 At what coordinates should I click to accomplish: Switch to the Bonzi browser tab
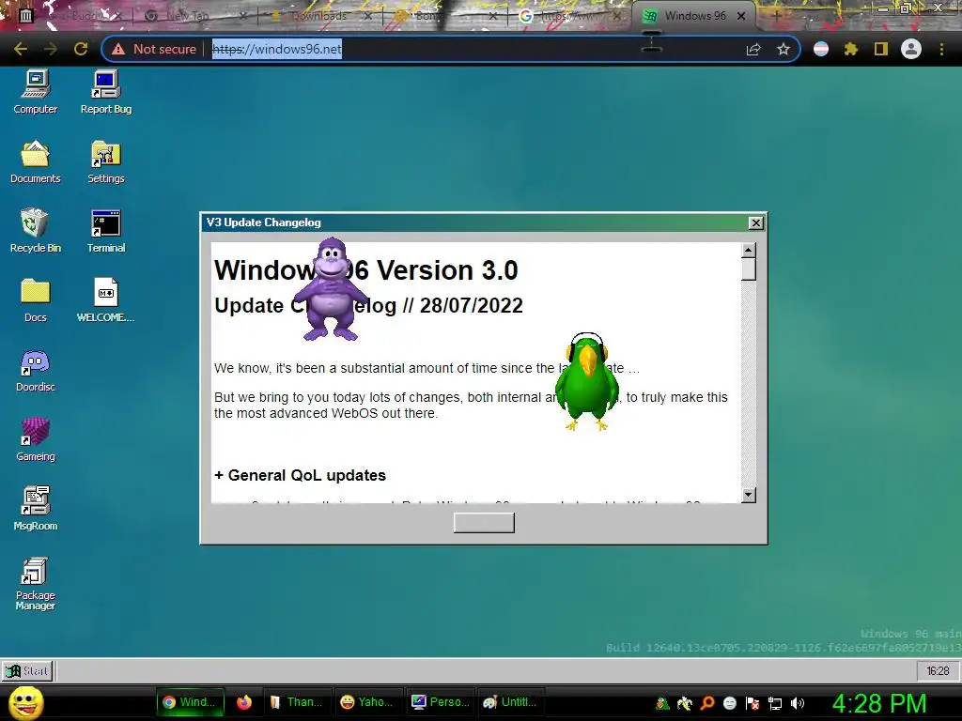tap(444, 16)
